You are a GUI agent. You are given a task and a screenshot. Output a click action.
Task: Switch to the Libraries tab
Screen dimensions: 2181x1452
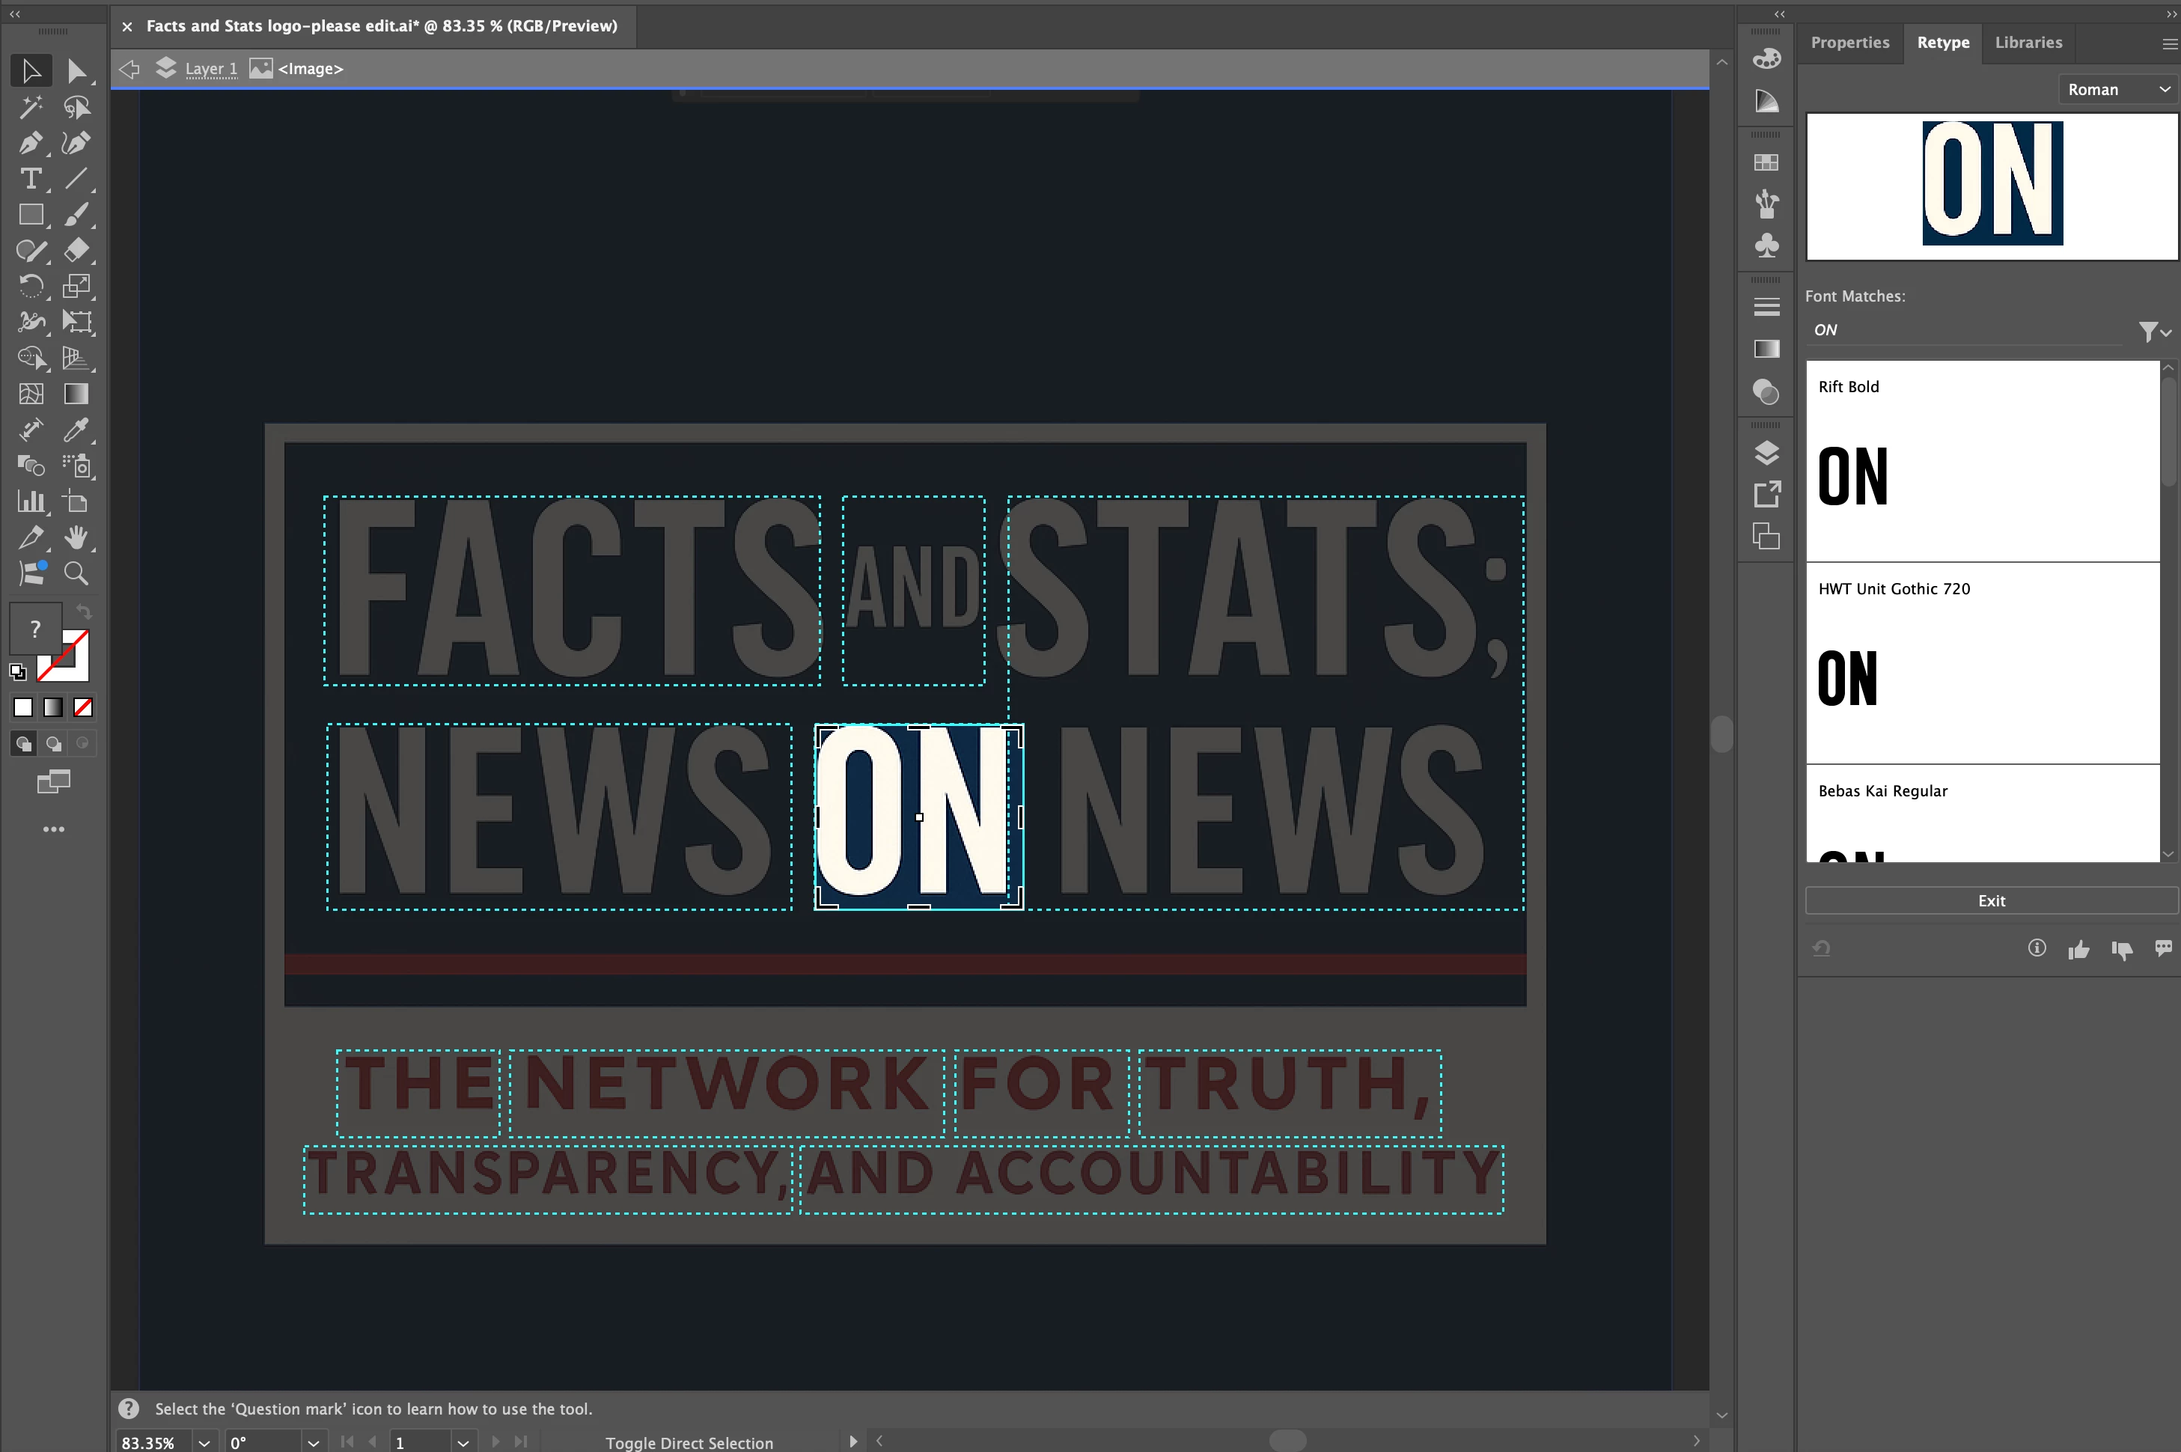click(x=2028, y=43)
